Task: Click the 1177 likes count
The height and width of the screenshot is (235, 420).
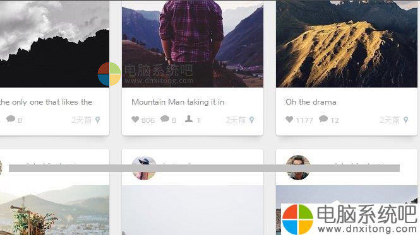Action: coord(304,120)
